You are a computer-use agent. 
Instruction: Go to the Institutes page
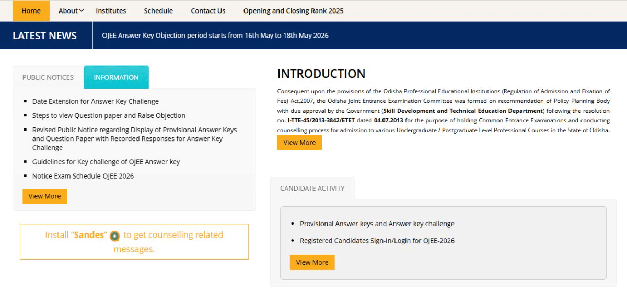(111, 11)
